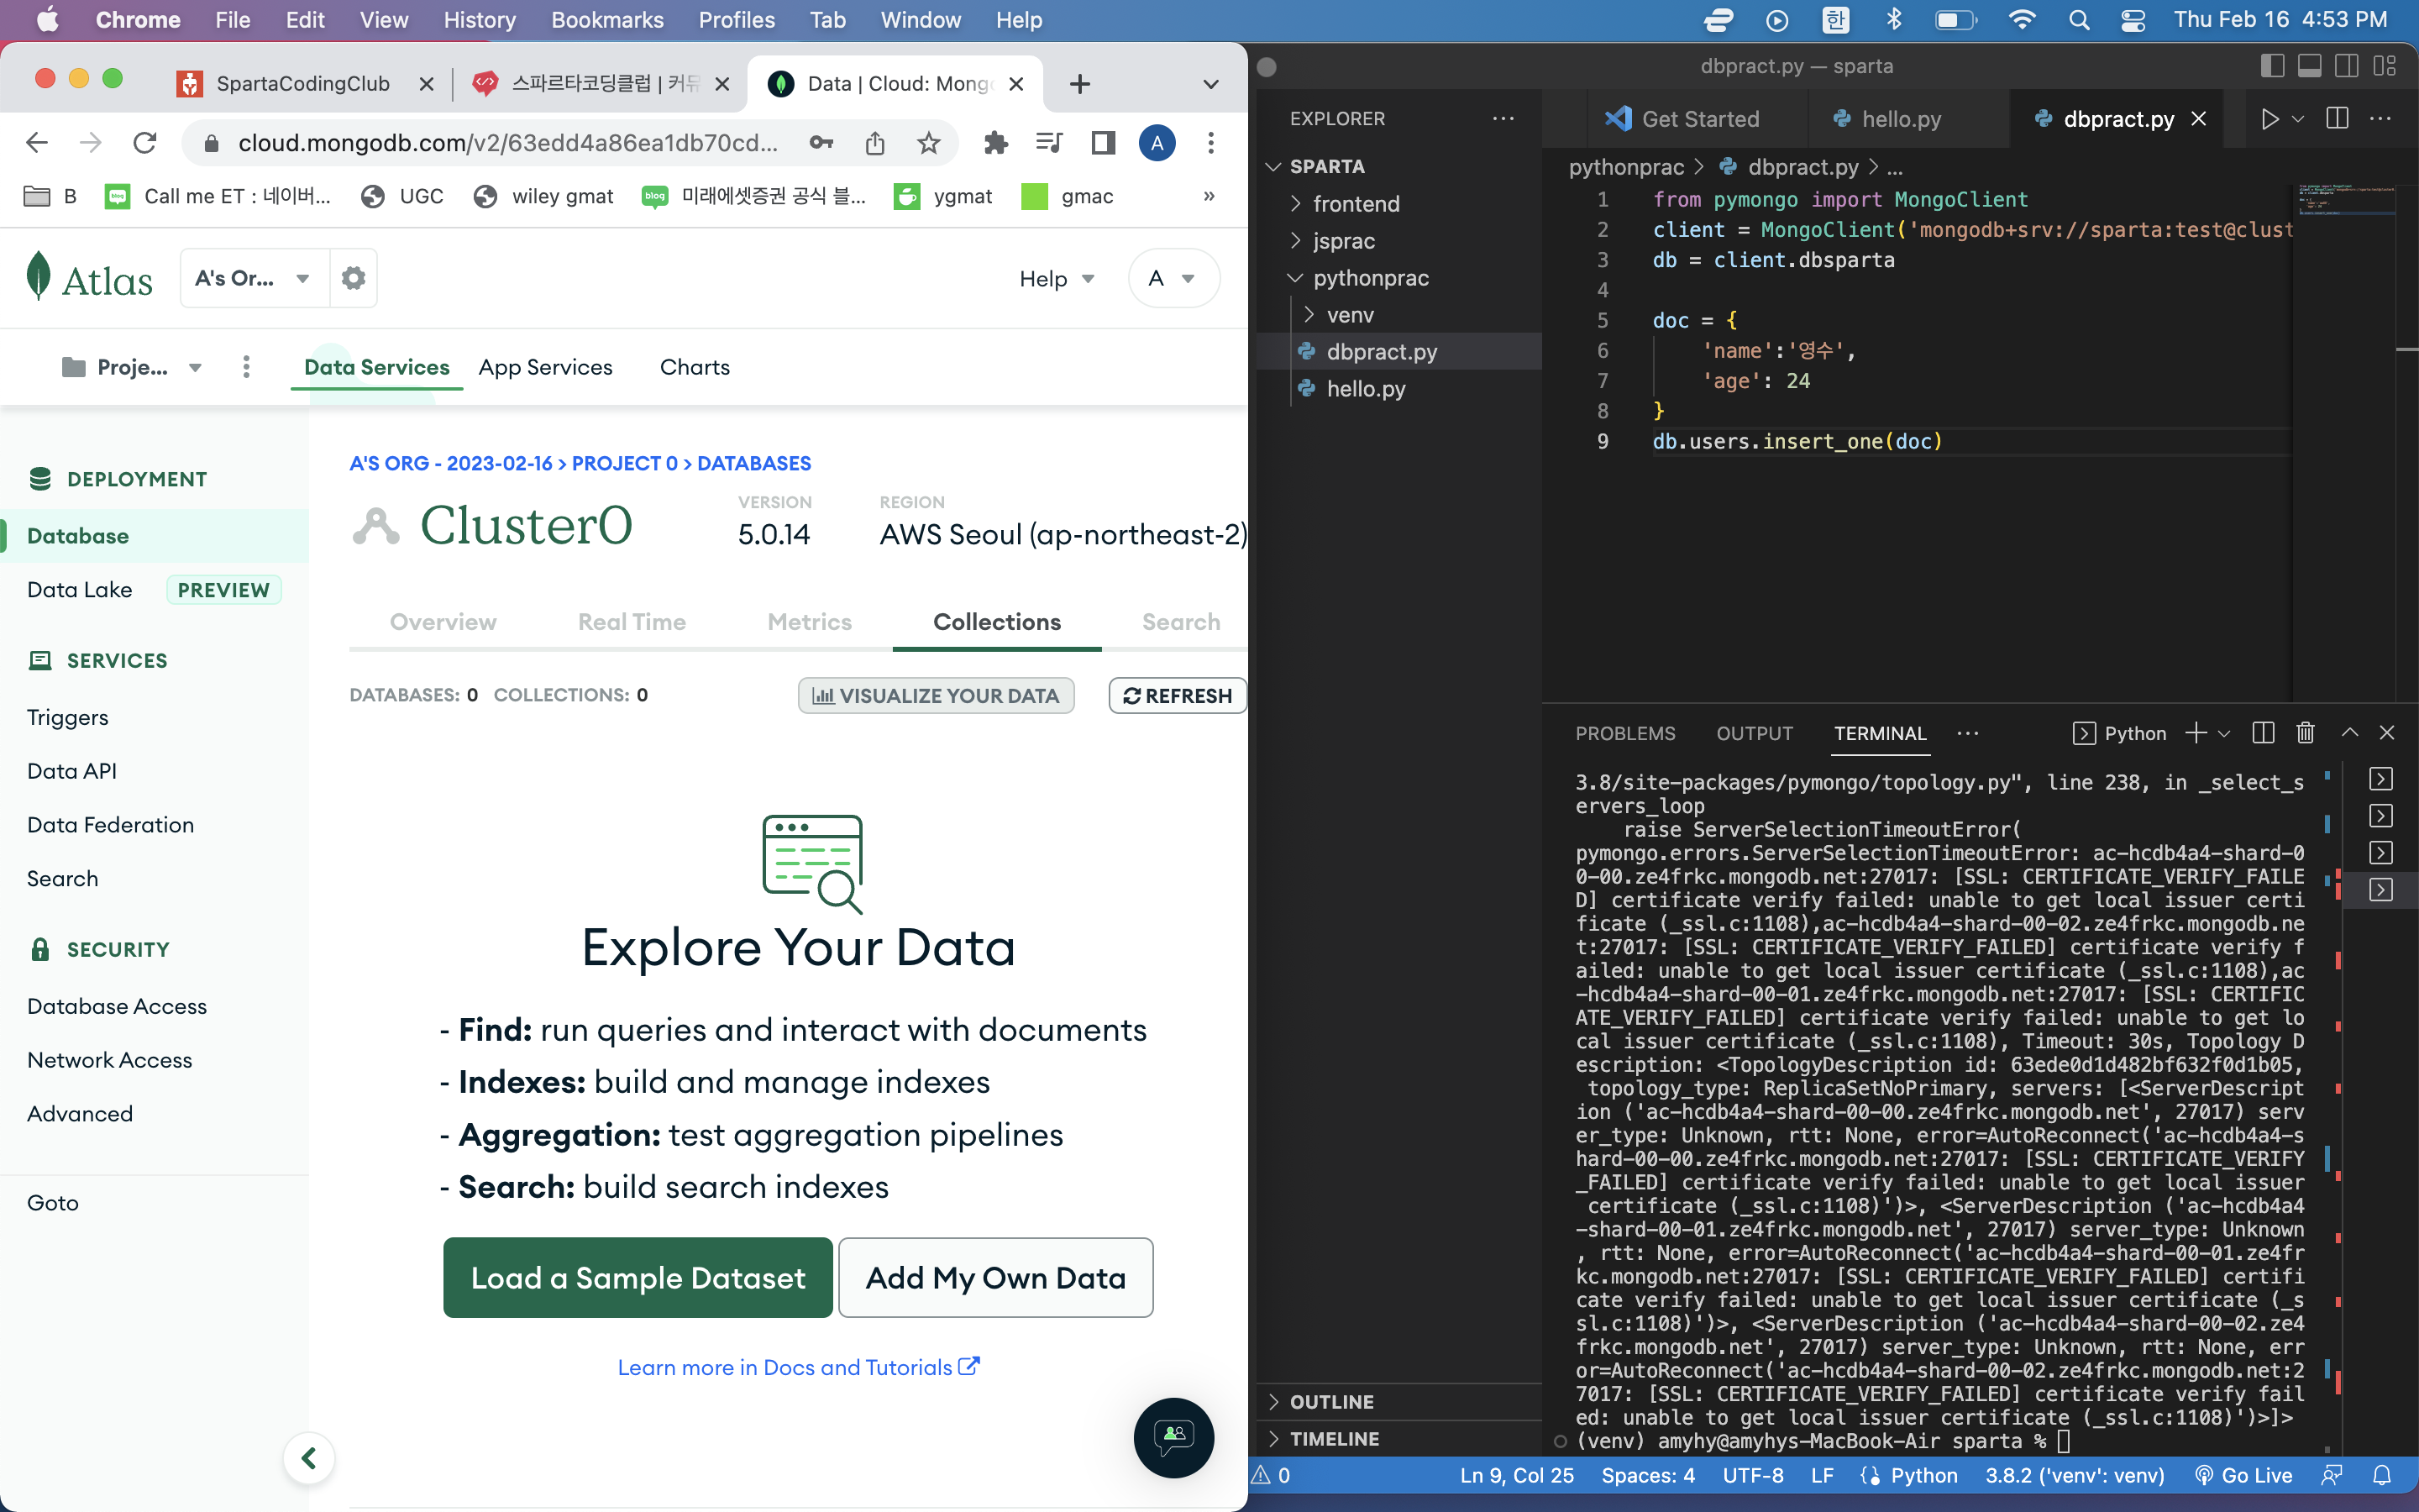2419x1512 pixels.
Task: Open Atlas organization settings gear
Action: tap(353, 278)
